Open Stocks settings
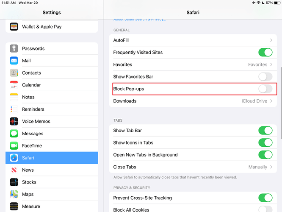Image resolution: width=282 pixels, height=212 pixels. [x=52, y=182]
